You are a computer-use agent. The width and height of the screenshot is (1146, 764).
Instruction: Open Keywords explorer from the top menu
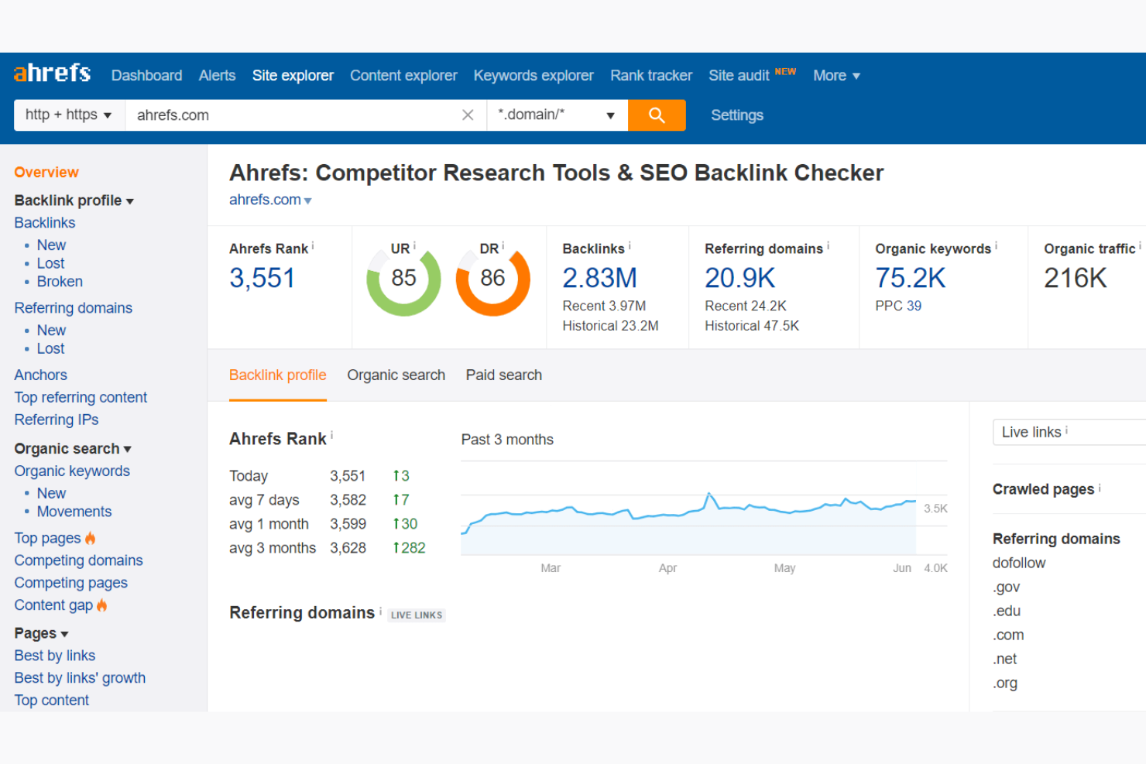pyautogui.click(x=534, y=75)
